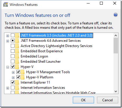Click the folder icon beside Hyper-V Platform

(23, 77)
